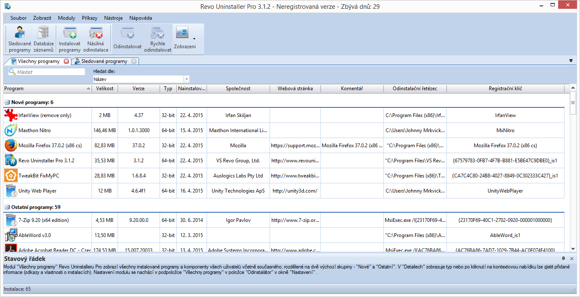This screenshot has height=297, width=580.
Task: Open the Zobrazení dropdown arrow
Action: tap(194, 39)
